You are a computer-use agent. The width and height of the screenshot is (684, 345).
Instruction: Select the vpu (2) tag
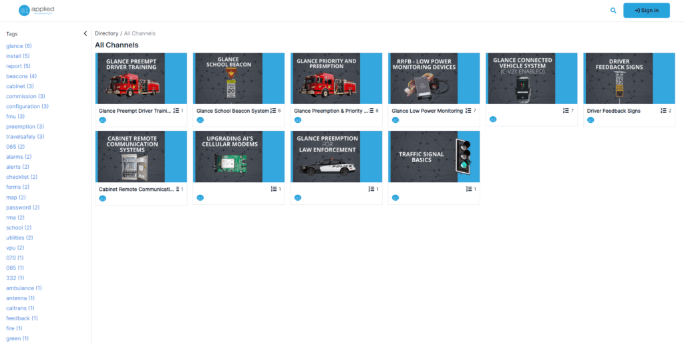[15, 248]
